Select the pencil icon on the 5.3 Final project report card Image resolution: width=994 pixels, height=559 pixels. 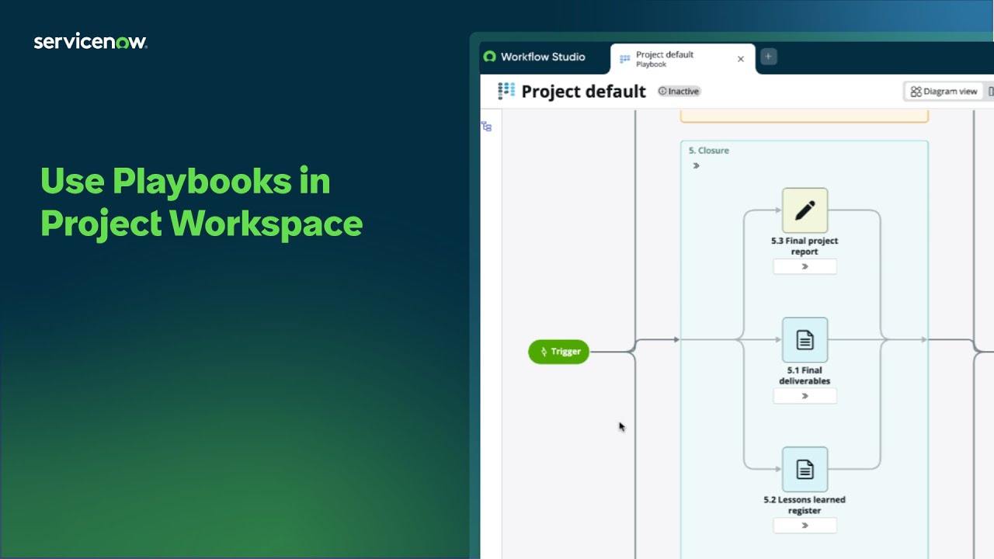[805, 210]
